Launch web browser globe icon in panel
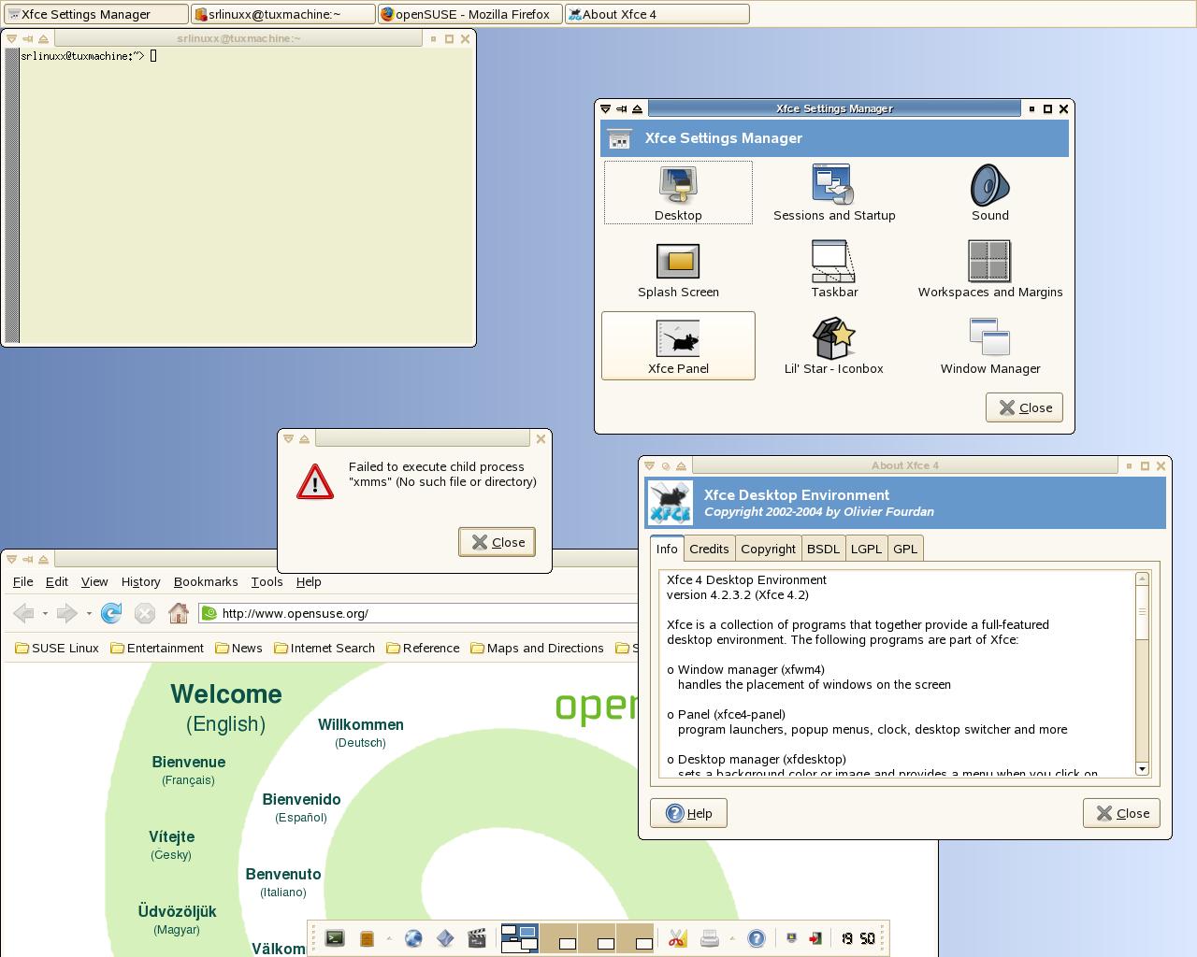 click(413, 938)
